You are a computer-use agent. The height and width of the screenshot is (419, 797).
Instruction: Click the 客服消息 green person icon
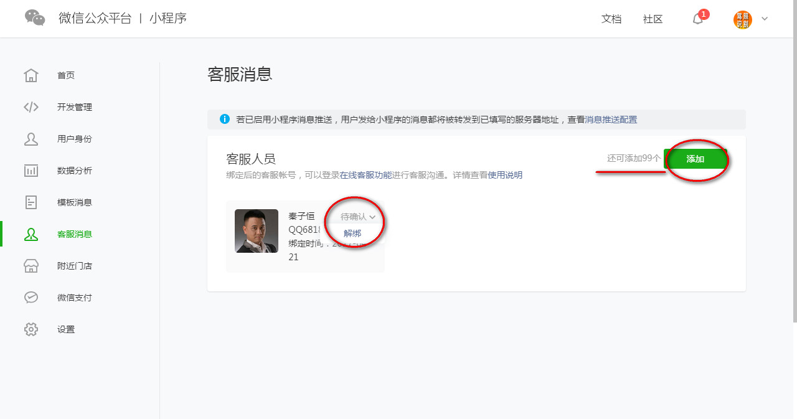click(31, 234)
